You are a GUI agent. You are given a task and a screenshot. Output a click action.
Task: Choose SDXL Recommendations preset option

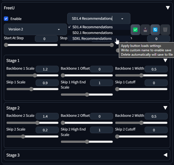[x=99, y=38]
